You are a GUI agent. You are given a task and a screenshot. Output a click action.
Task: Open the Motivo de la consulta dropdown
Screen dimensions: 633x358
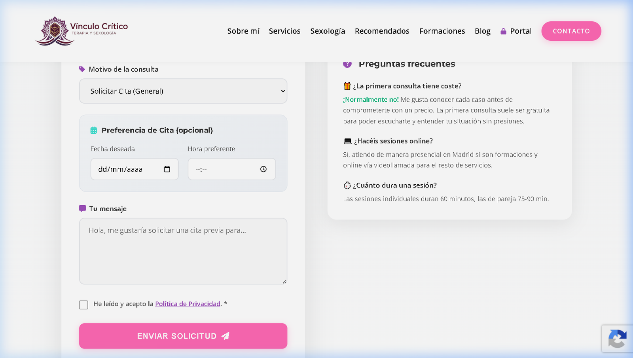pos(183,91)
